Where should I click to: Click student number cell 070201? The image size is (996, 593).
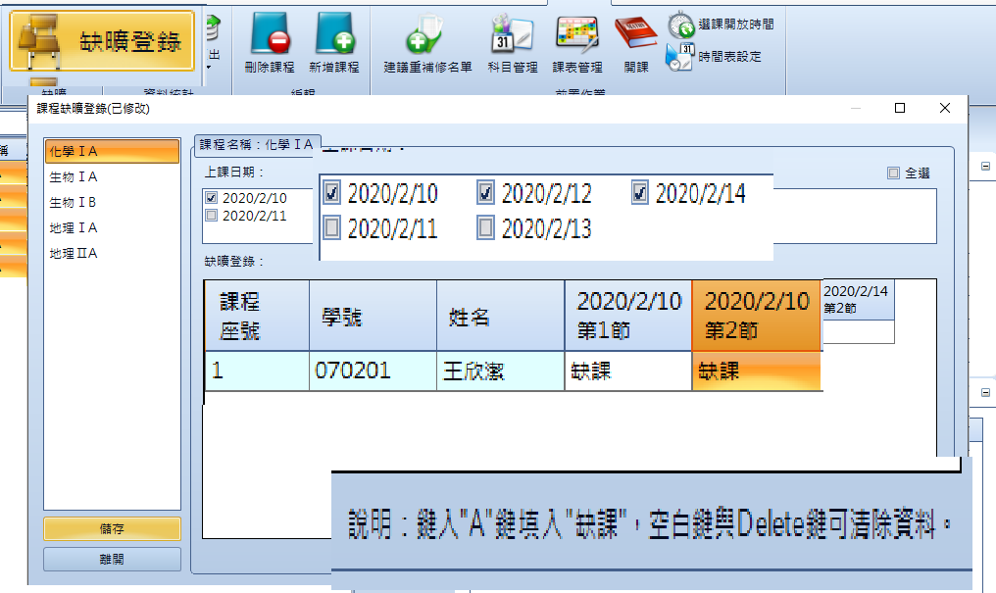coord(373,371)
